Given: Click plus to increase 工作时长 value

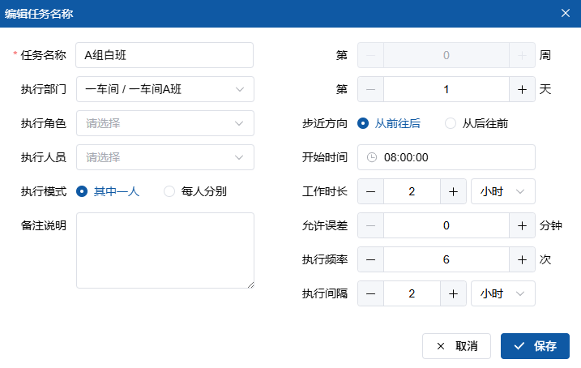Looking at the screenshot, I should point(453,191).
